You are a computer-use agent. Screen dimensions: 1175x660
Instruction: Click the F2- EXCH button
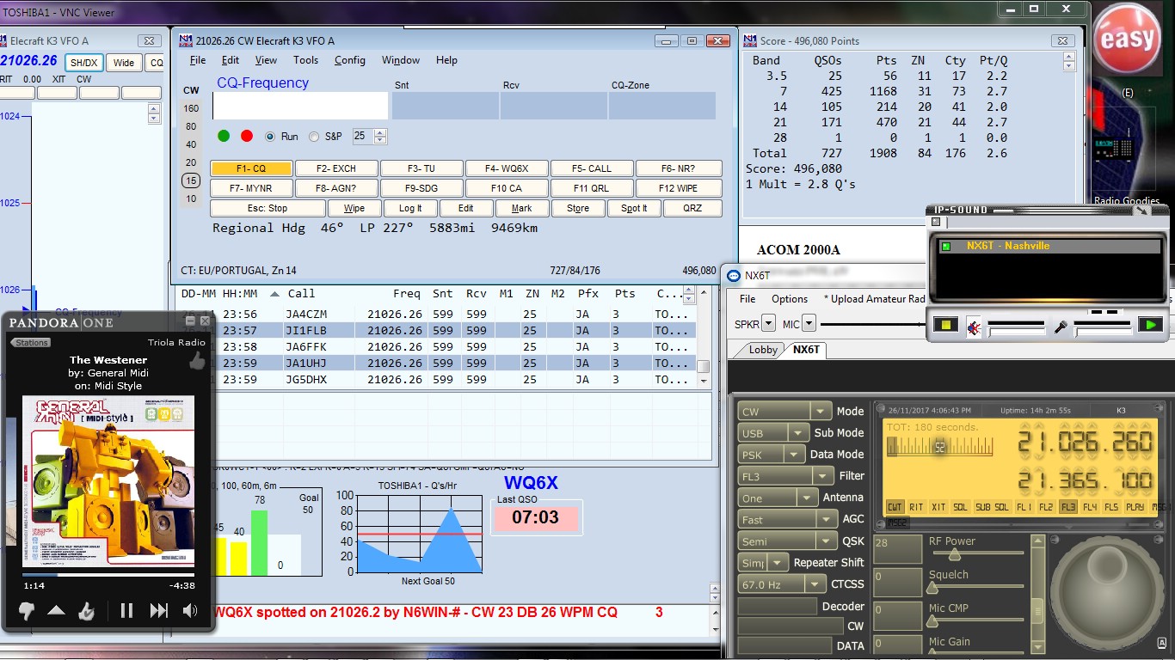(335, 168)
